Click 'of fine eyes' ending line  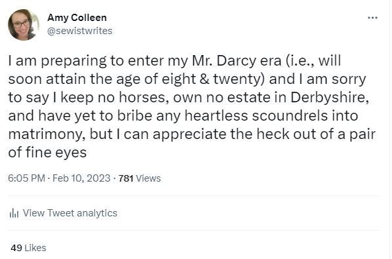47,153
